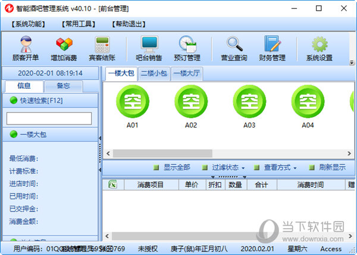Open 财务管理 finance management icon
The height and width of the screenshot is (255, 357).
(273, 48)
